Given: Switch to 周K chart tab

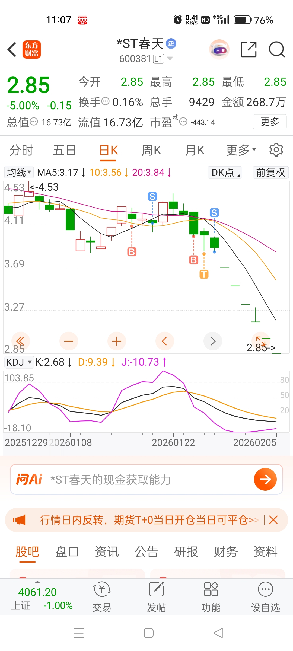Looking at the screenshot, I should [x=151, y=150].
